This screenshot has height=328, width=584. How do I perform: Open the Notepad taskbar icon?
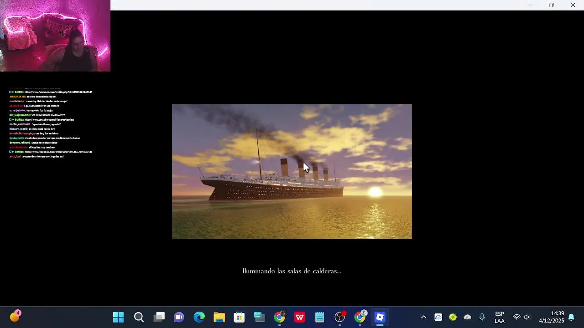pyautogui.click(x=319, y=317)
